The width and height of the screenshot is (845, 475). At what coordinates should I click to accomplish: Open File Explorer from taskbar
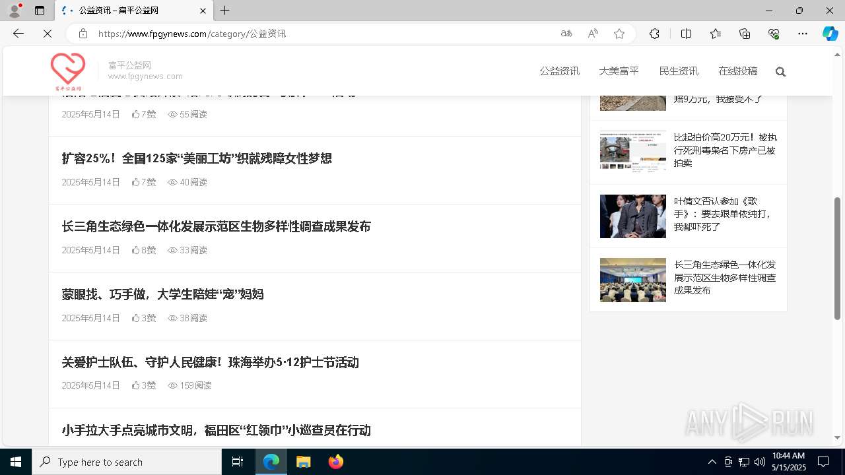click(x=303, y=462)
